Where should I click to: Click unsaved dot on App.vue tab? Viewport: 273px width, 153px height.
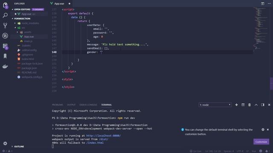point(70,3)
